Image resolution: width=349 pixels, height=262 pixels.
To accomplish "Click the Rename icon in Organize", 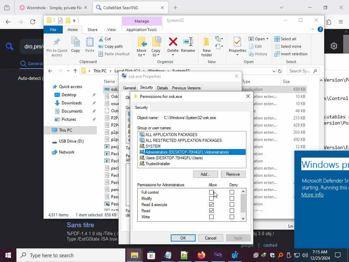I will (x=188, y=42).
